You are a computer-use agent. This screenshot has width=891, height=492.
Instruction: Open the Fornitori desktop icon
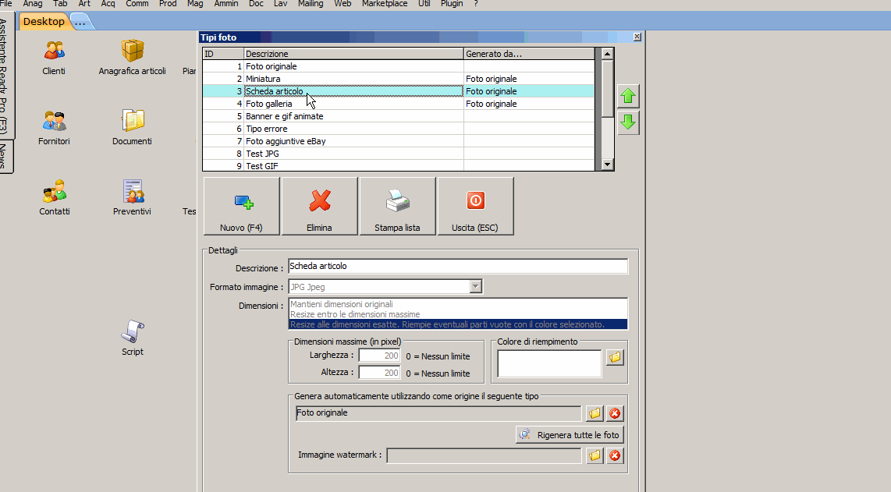(54, 122)
